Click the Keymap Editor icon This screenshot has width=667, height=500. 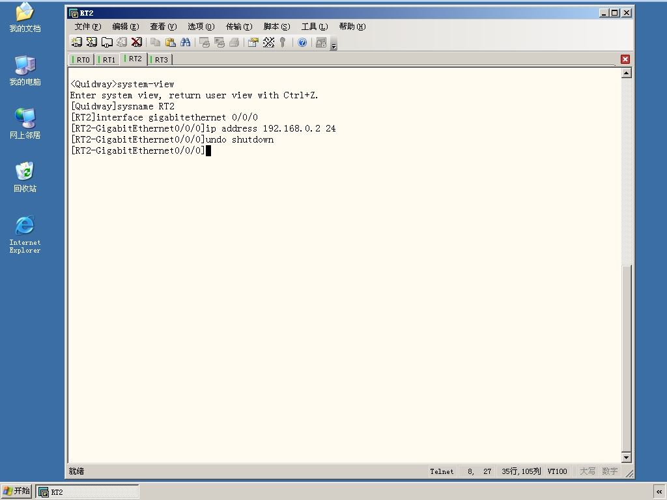[x=268, y=42]
